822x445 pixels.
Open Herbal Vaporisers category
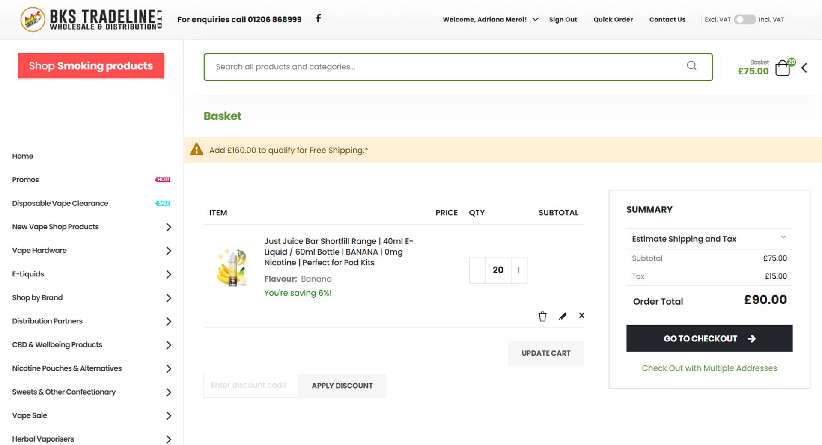(x=43, y=439)
